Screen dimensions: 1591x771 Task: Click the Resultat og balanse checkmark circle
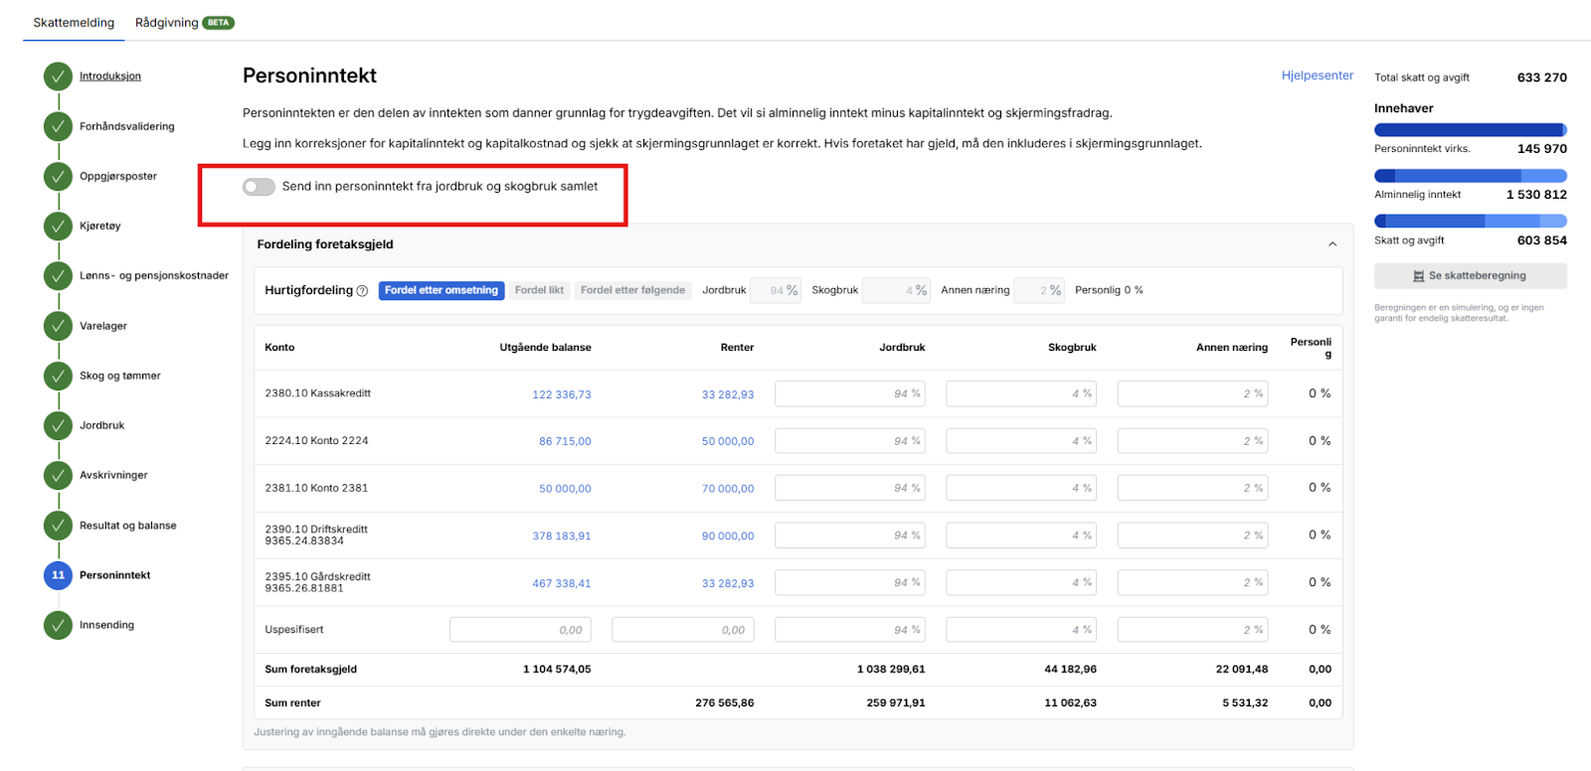pos(58,526)
